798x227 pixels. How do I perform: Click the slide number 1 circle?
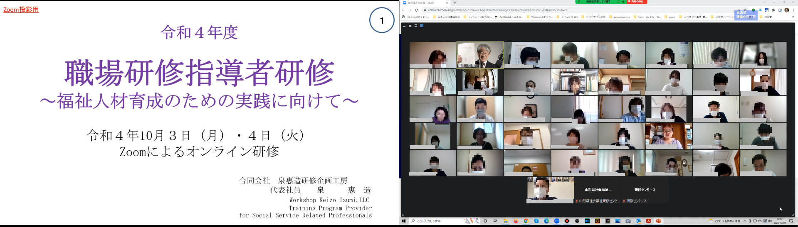coord(382,20)
